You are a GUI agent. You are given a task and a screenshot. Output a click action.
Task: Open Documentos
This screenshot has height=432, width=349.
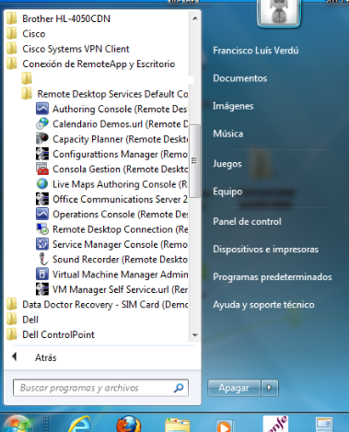240,78
